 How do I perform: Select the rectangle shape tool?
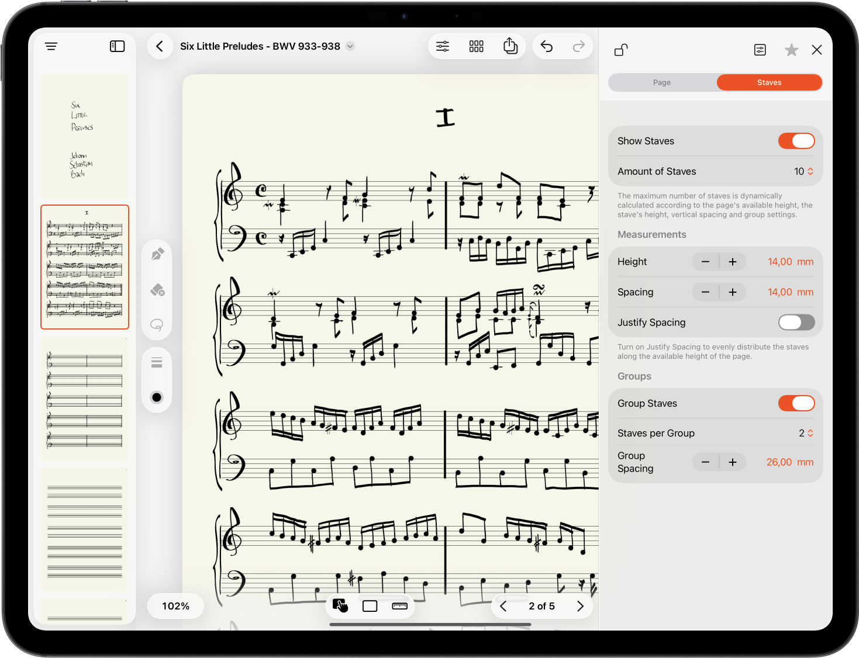coord(370,606)
